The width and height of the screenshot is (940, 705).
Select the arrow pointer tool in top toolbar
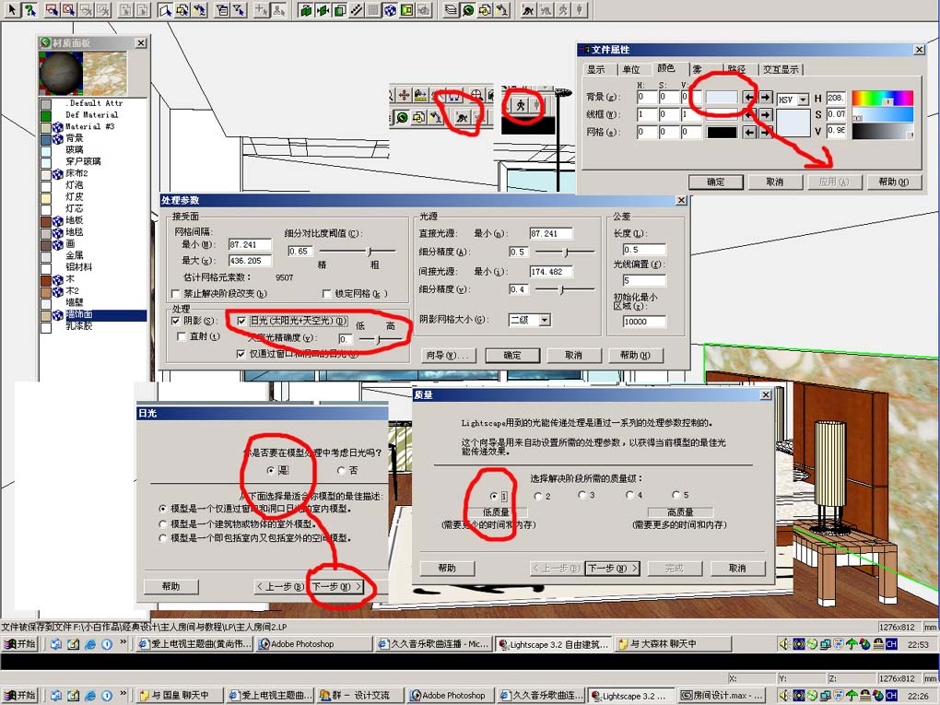pos(11,9)
